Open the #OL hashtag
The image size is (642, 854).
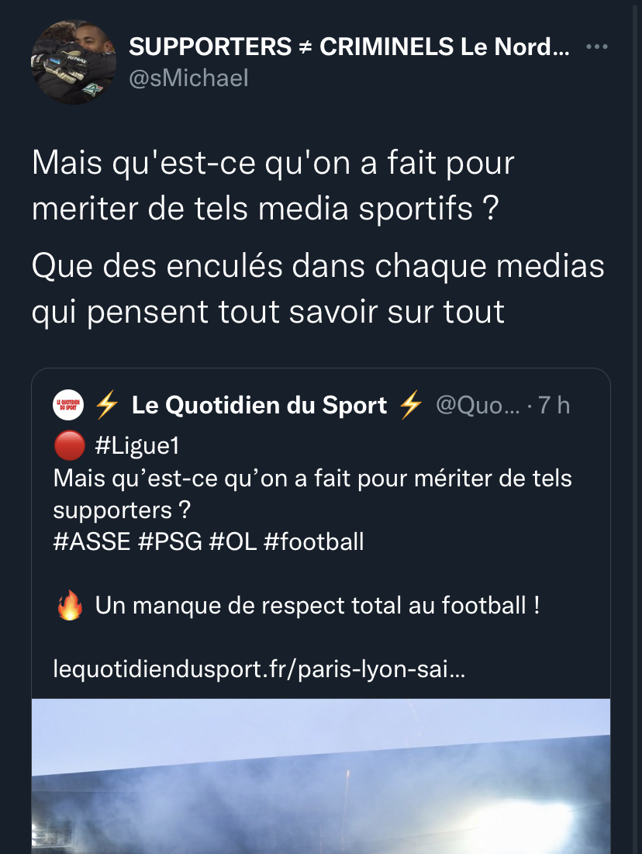pos(233,541)
